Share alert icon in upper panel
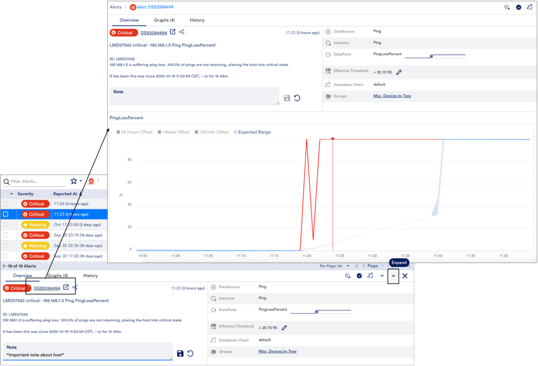Screen dimensions: 538x366 [x=181, y=32]
